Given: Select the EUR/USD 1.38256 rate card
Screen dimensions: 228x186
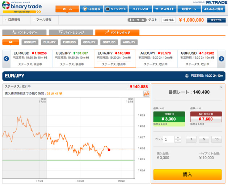Looking at the screenshot, I should pos(31,59).
